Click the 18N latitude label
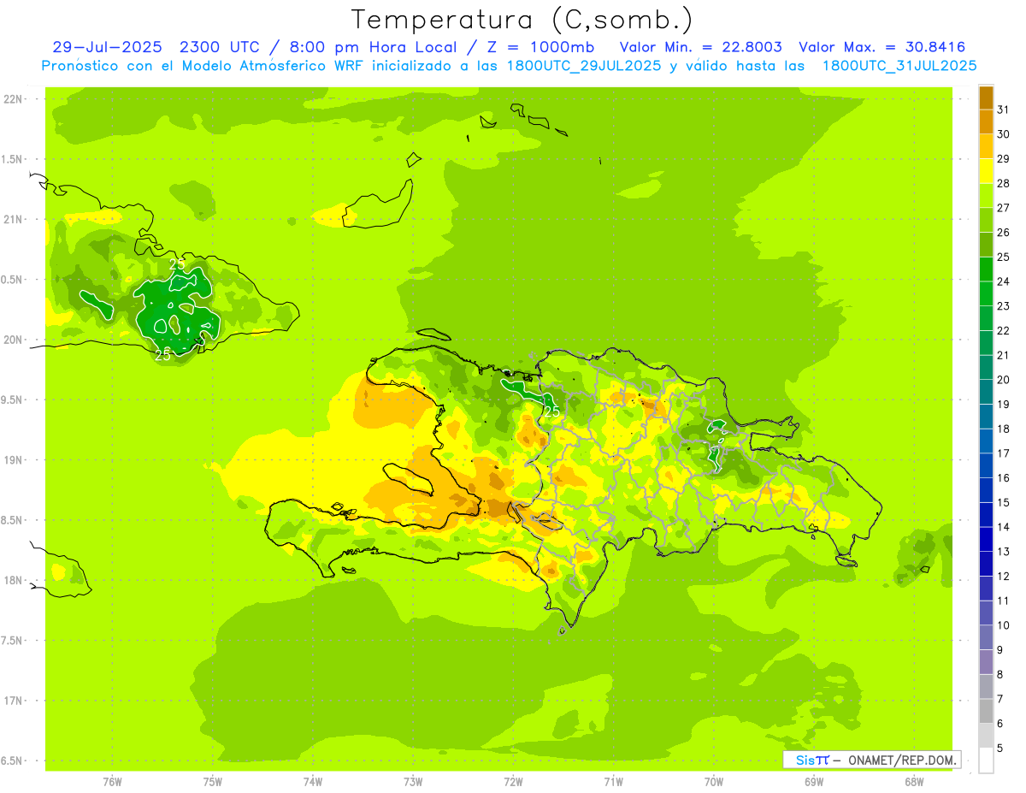This screenshot has height=793, width=1026. (14, 581)
